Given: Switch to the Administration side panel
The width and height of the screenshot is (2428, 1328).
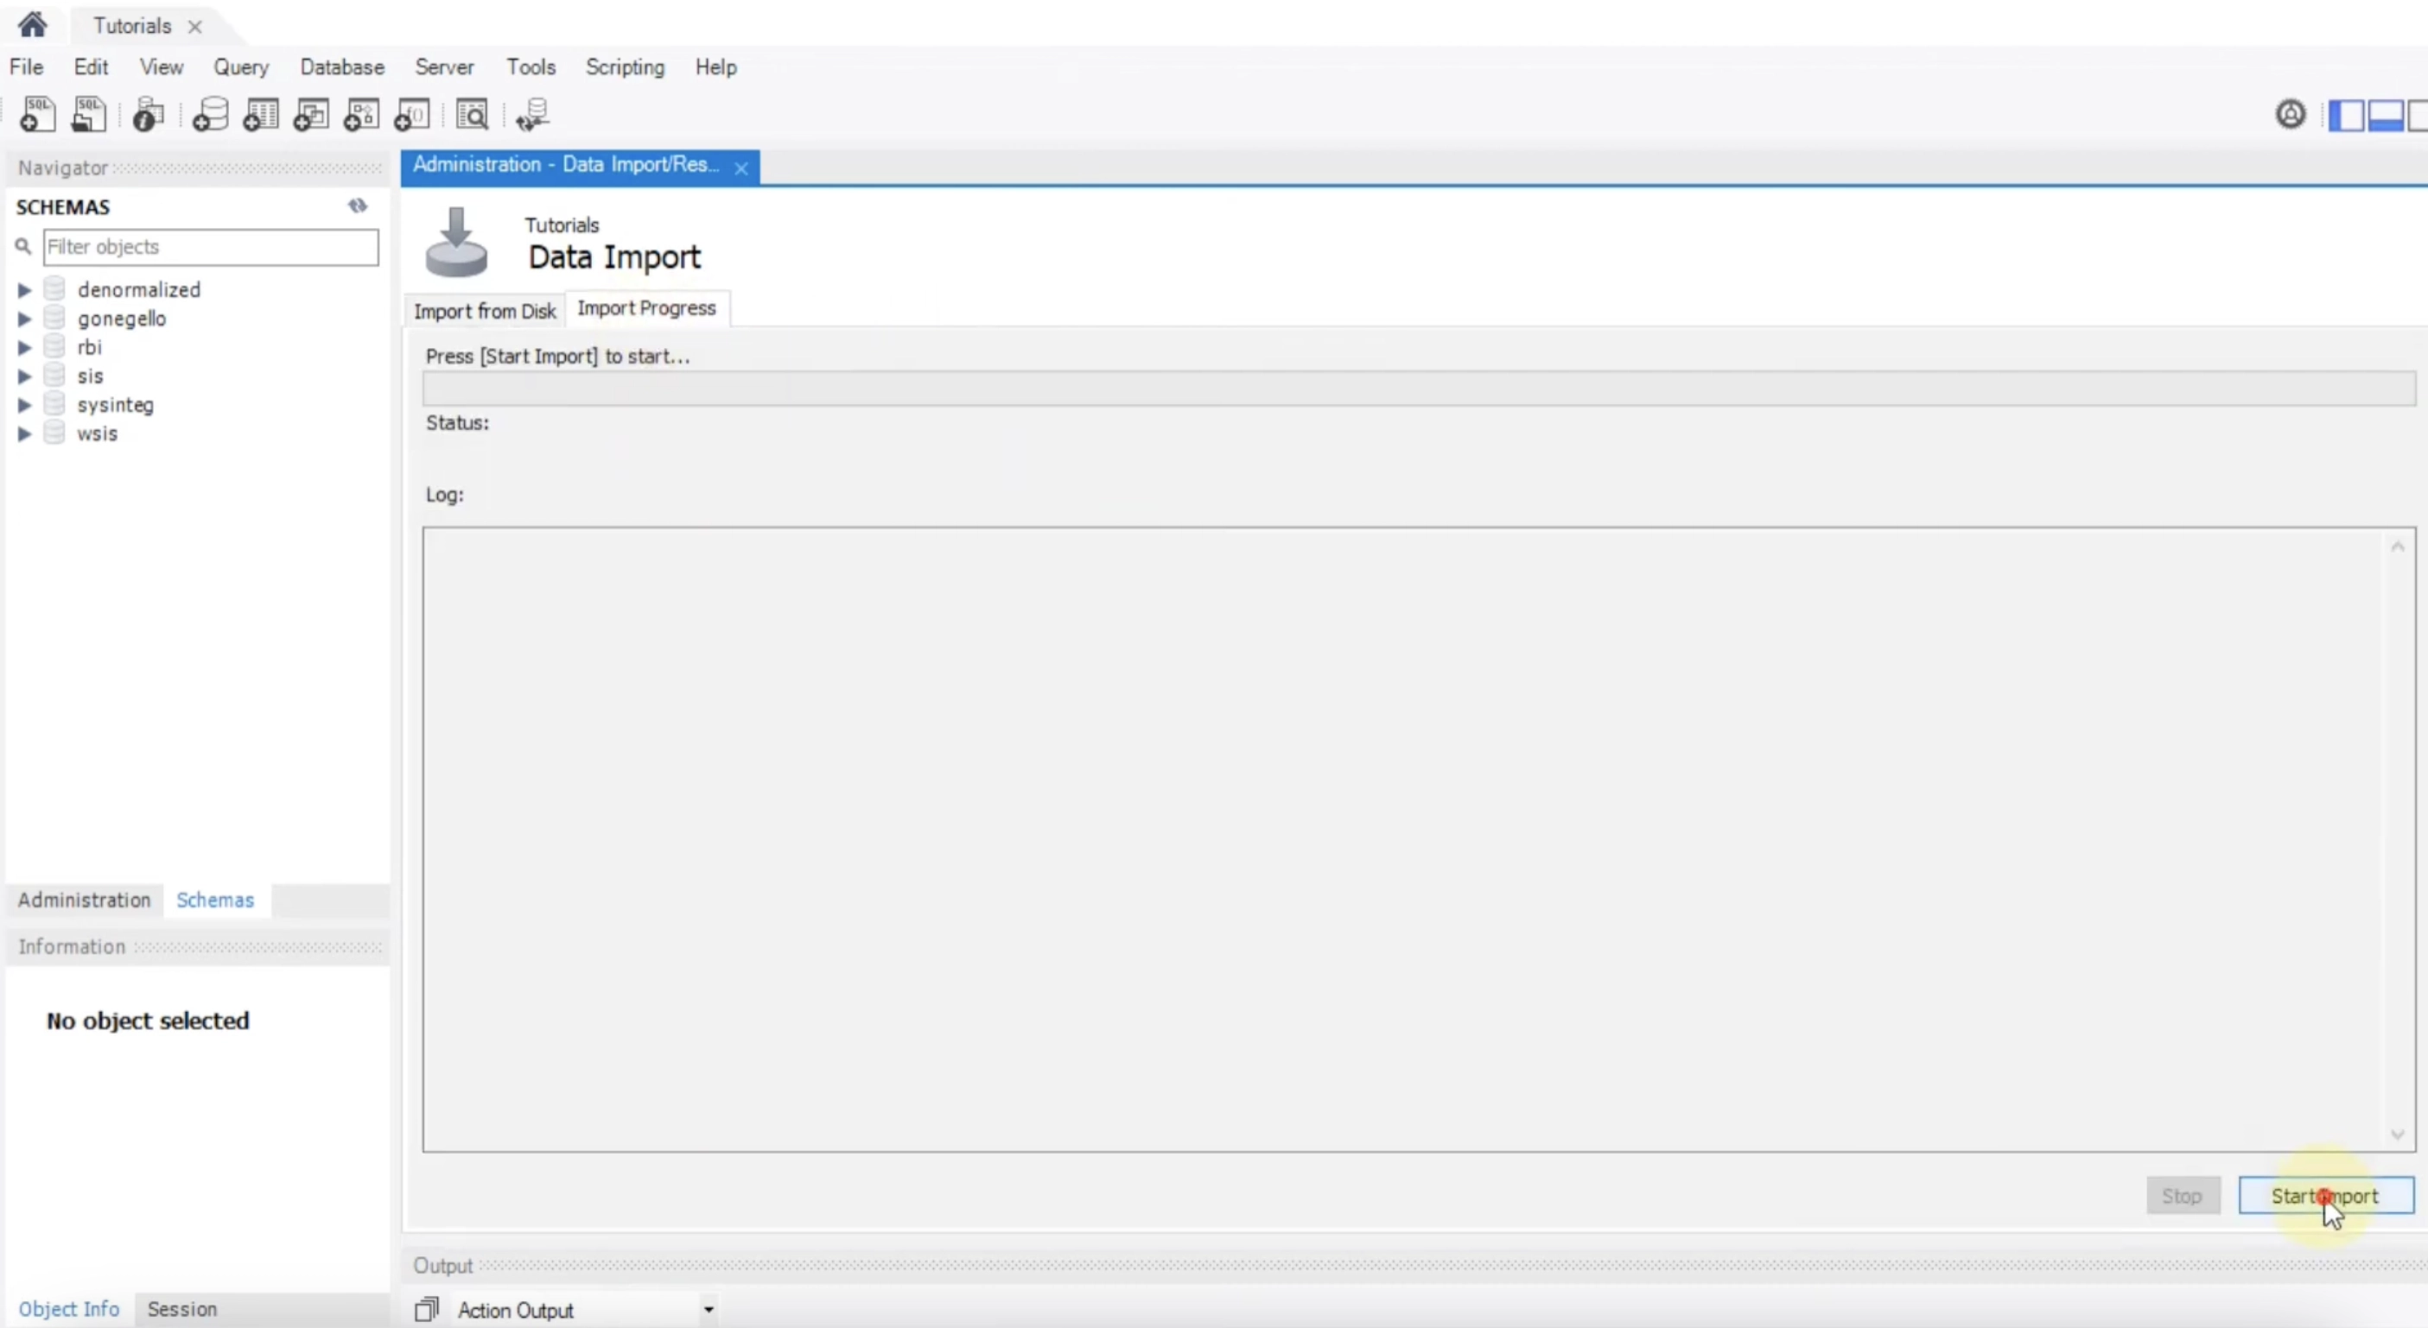Looking at the screenshot, I should [83, 900].
